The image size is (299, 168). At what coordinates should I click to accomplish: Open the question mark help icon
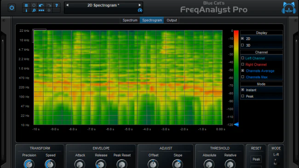tap(57, 6)
